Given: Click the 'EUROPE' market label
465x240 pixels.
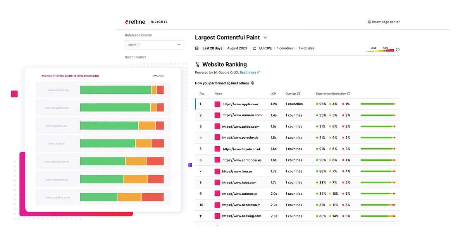Looking at the screenshot, I should (x=265, y=48).
